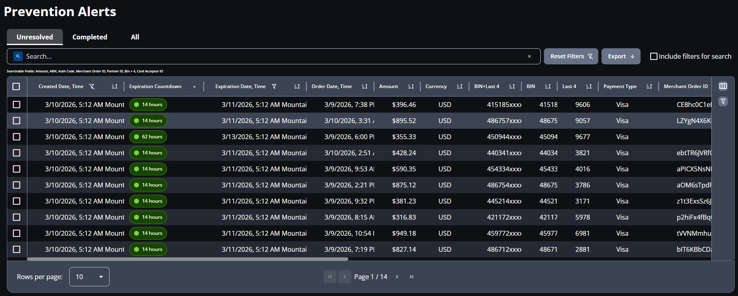Click the Page 1 / 14 indicator
Image resolution: width=738 pixels, height=296 pixels.
click(x=371, y=277)
